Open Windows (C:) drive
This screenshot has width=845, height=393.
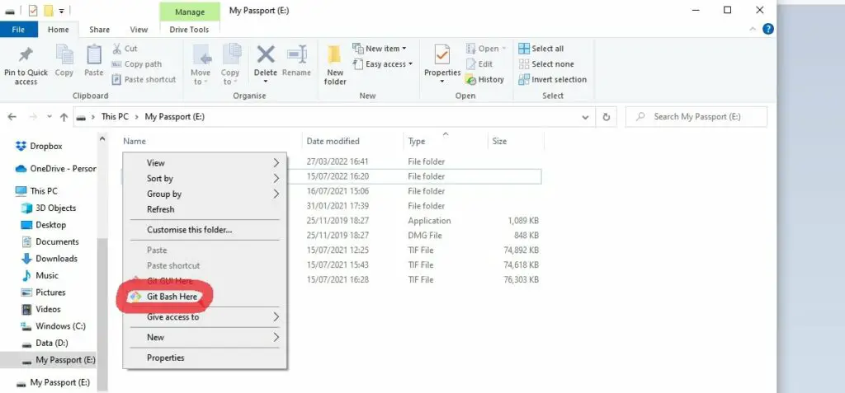click(x=53, y=325)
